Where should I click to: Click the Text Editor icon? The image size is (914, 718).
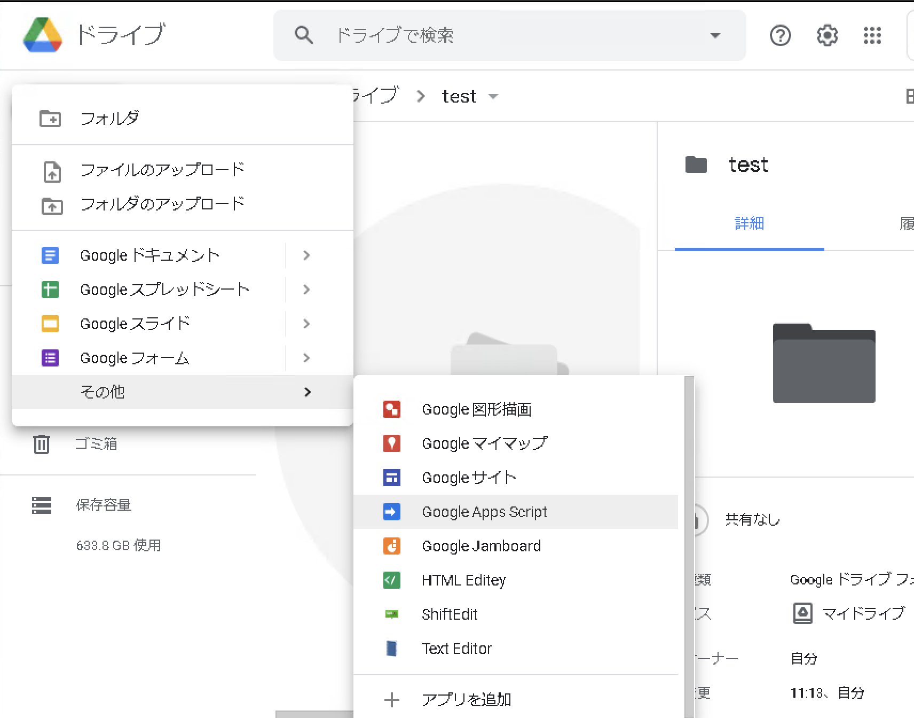392,649
